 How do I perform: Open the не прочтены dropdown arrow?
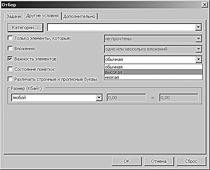coord(198,39)
